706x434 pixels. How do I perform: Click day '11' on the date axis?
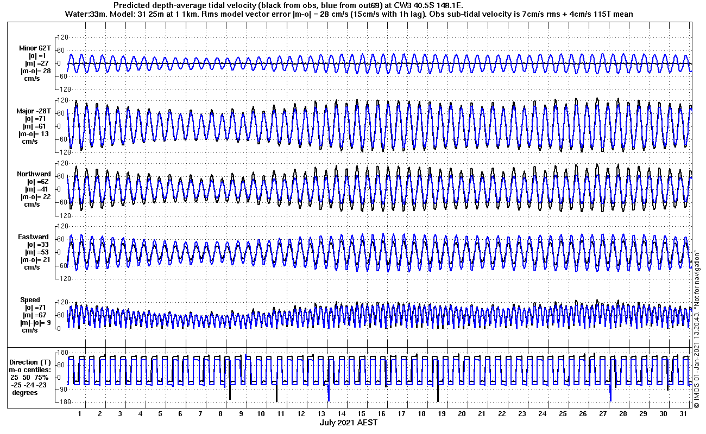(x=281, y=413)
